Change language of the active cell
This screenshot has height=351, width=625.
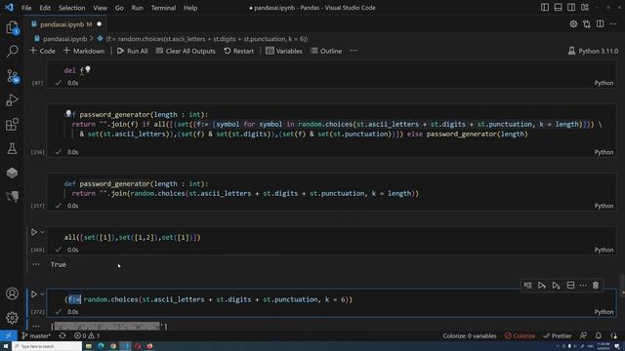pos(604,312)
